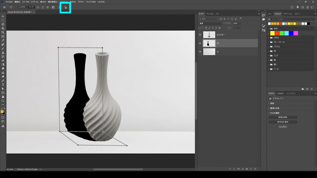Select the Brush tool
This screenshot has height=178, width=317.
pyautogui.click(x=3, y=48)
